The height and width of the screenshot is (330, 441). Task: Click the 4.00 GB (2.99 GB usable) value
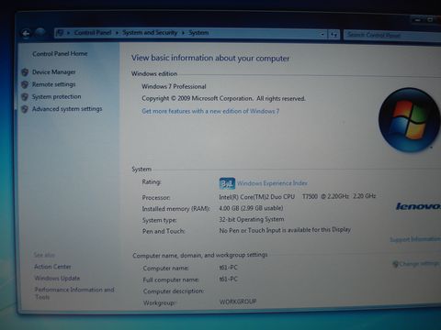click(x=251, y=208)
